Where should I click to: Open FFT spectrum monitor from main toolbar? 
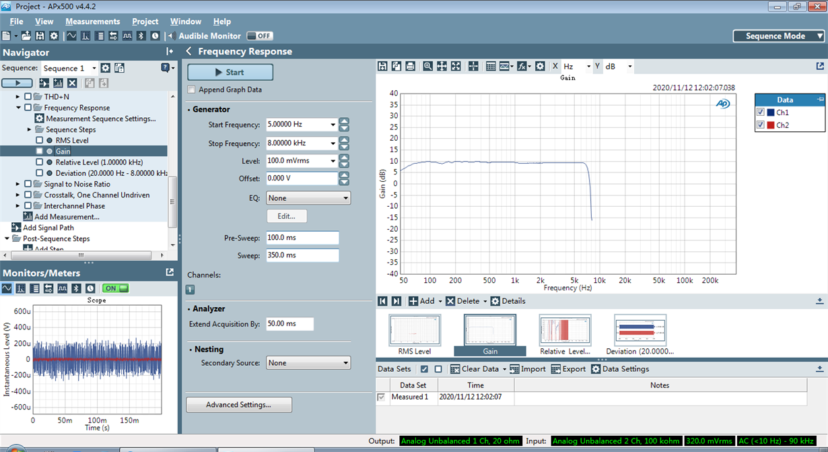point(85,36)
